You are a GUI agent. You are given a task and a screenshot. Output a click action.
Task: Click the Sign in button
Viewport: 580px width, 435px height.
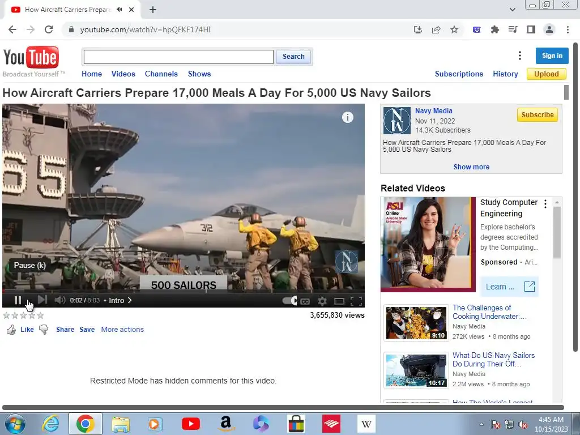[x=552, y=56]
